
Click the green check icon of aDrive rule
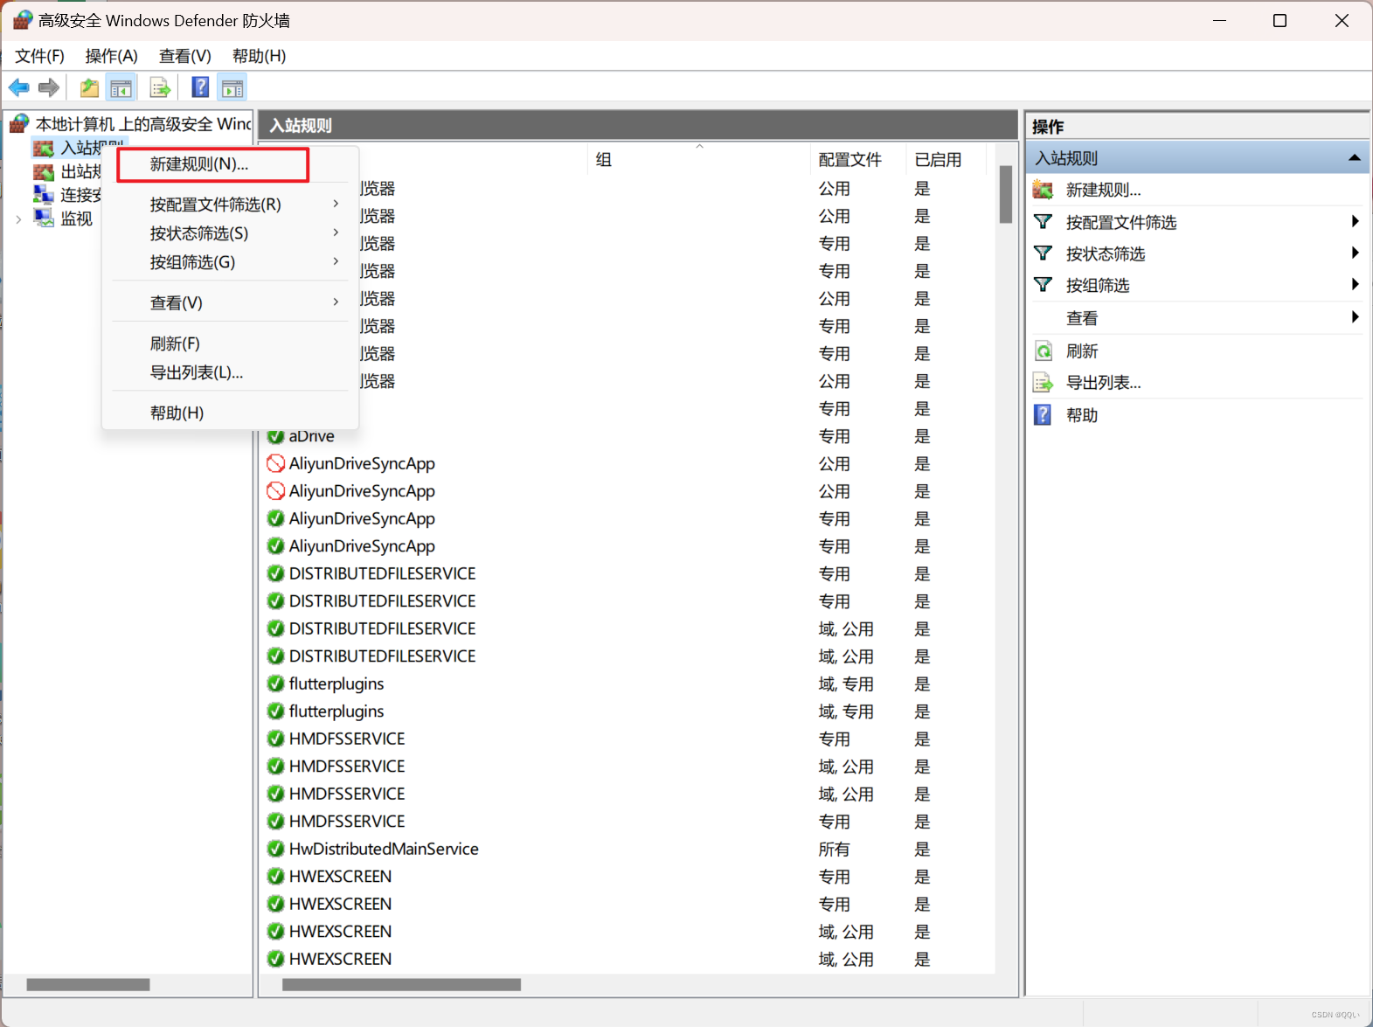click(276, 436)
